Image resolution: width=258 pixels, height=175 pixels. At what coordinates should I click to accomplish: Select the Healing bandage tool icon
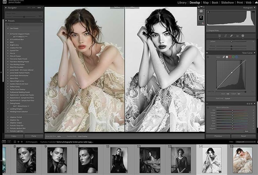coord(231,36)
